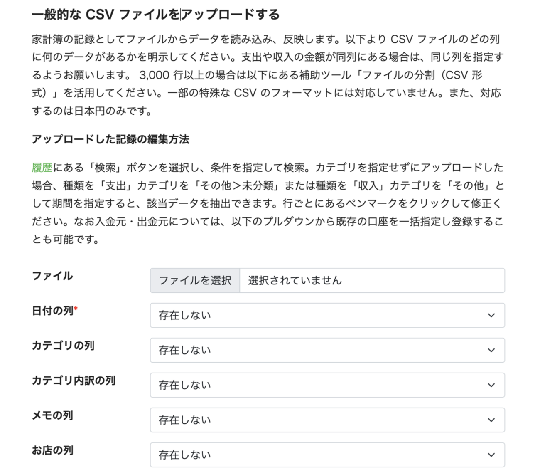
Task: Click the chevron arrow in メモの列 dropdown
Action: point(491,420)
